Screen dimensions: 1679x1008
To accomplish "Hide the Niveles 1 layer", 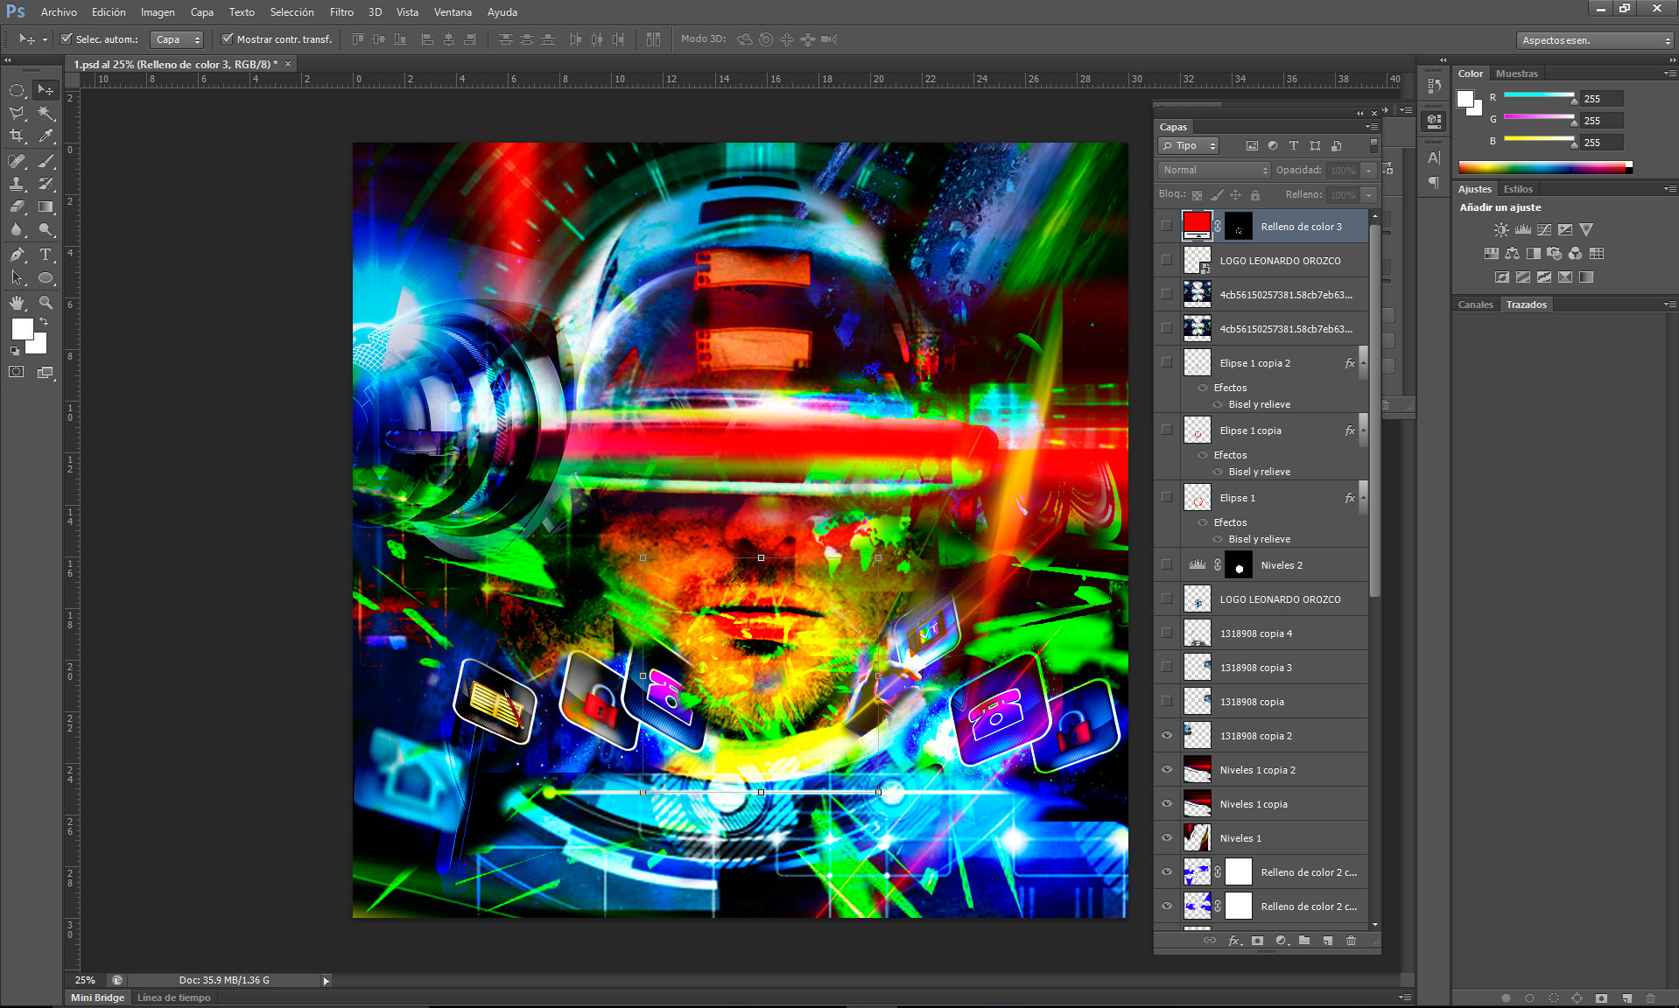I will pos(1166,837).
